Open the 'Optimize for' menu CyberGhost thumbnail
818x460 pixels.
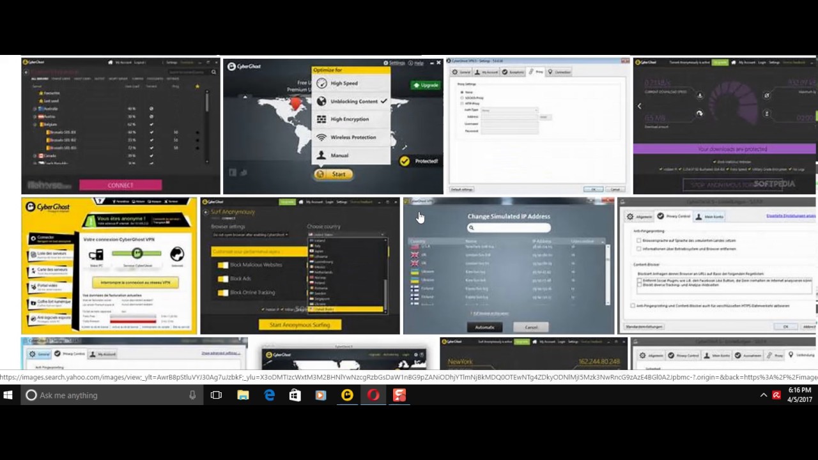click(333, 126)
